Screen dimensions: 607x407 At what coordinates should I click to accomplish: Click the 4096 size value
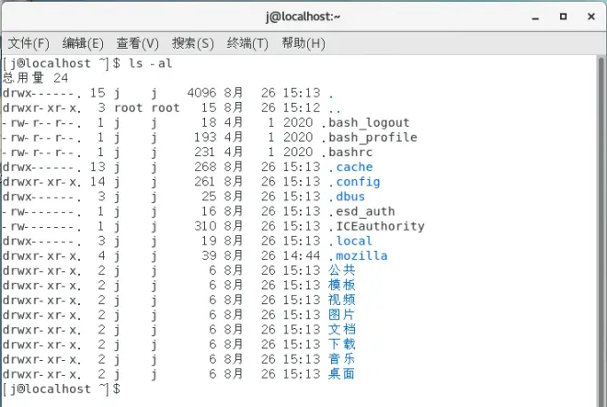click(201, 93)
